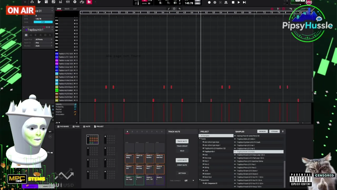337x190 pixels.
Task: Mute the A16 TrapSoul Vox FX row
Action: [75, 54]
